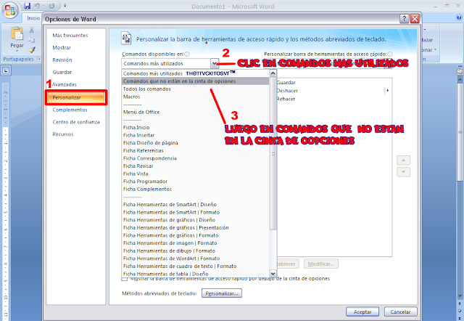The image size is (464, 321).
Task: Open the Comandos disponibles en combo box
Action: coord(170,63)
